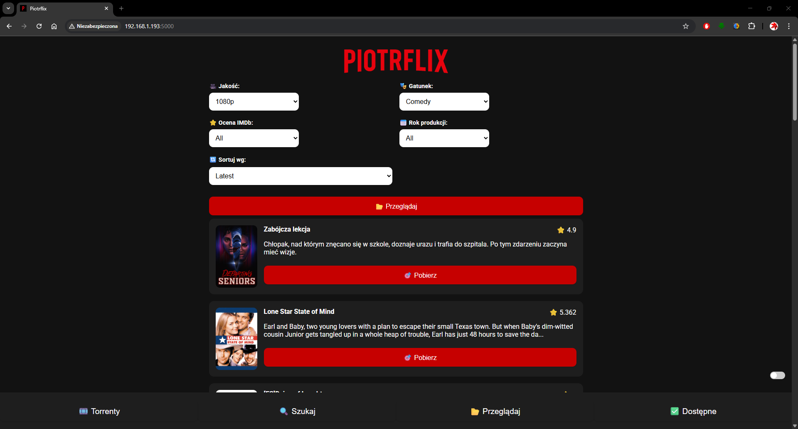Open browser home page
Screen dimensions: 798x429
click(54, 26)
